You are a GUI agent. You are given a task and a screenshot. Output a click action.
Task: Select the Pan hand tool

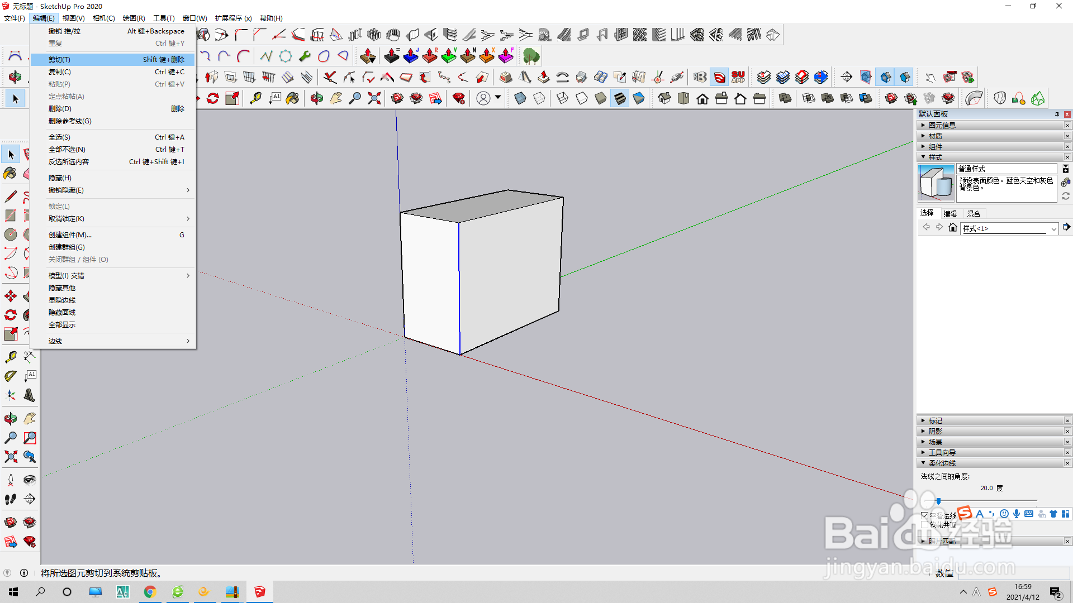pyautogui.click(x=29, y=418)
